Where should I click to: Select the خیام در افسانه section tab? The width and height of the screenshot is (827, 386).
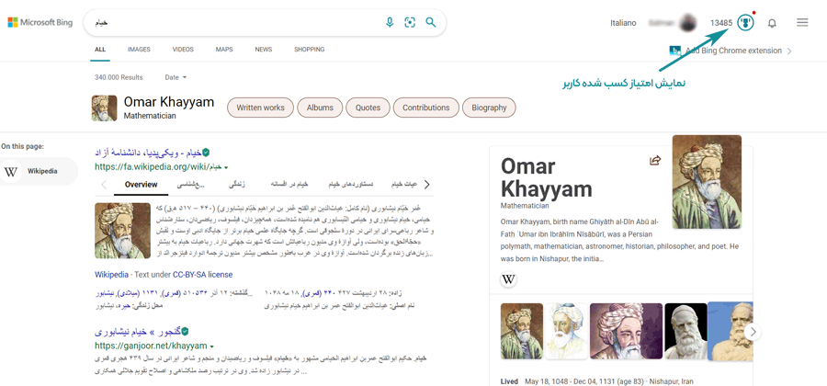pos(289,185)
